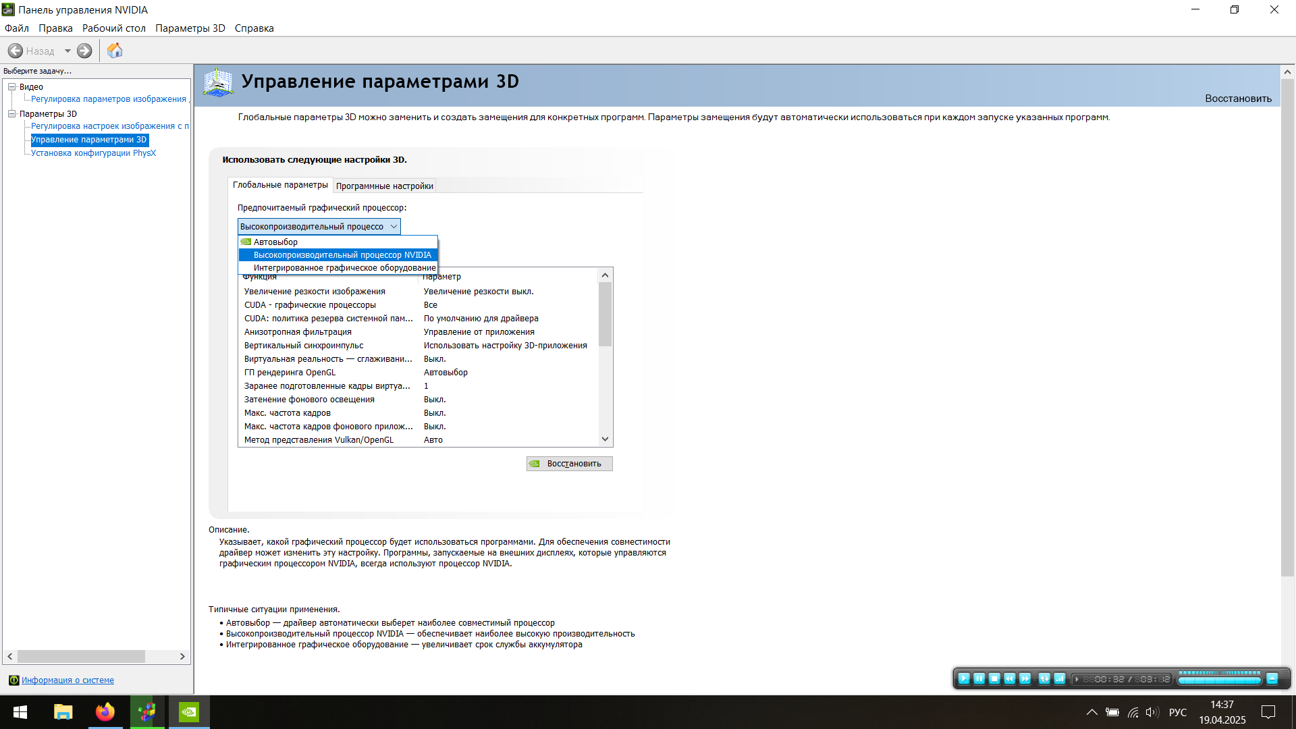Click the Home icon in toolbar
Image resolution: width=1296 pixels, height=729 pixels.
[115, 51]
